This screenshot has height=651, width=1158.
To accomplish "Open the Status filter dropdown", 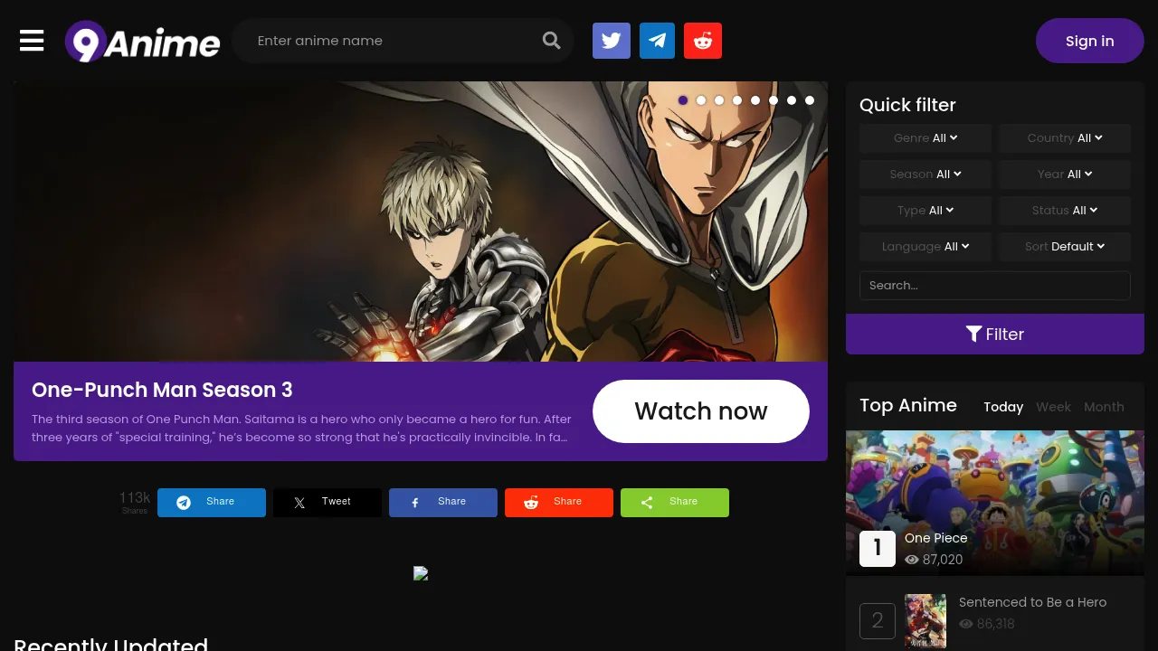I will [x=1064, y=210].
